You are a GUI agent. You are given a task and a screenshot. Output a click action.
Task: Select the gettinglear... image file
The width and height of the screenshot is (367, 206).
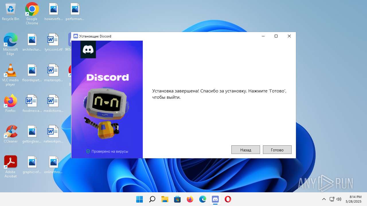pyautogui.click(x=32, y=134)
